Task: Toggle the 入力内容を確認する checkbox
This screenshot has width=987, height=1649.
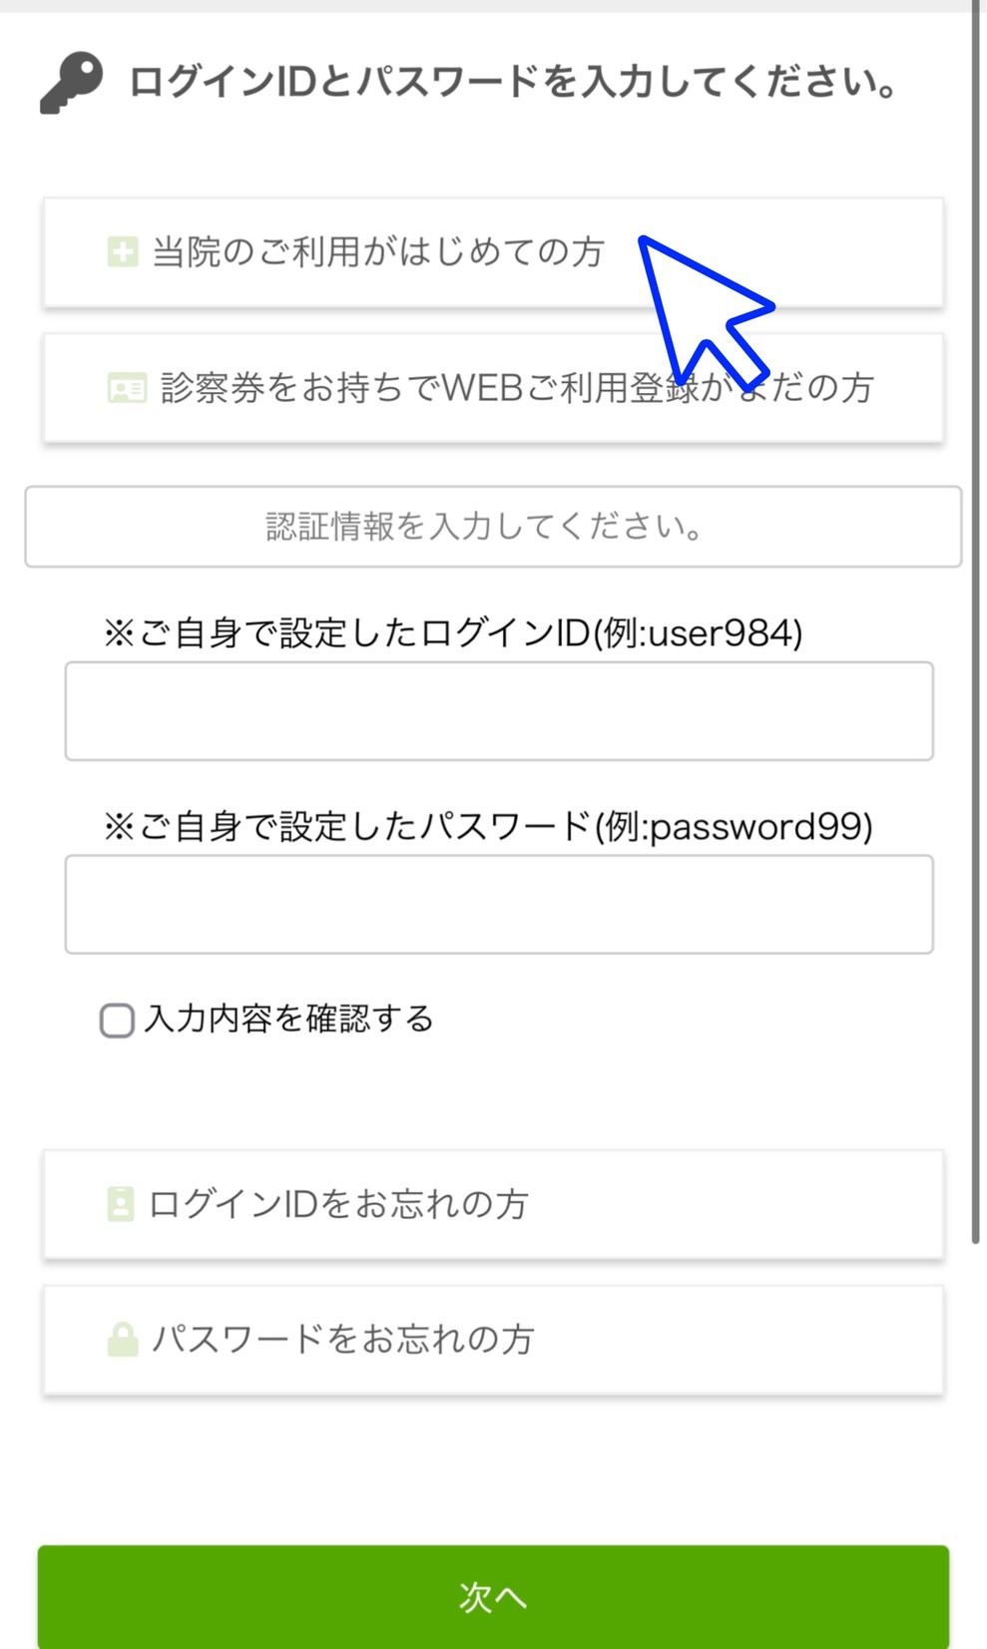Action: click(117, 1021)
